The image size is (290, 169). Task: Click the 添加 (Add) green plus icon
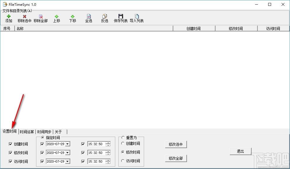pyautogui.click(x=8, y=17)
